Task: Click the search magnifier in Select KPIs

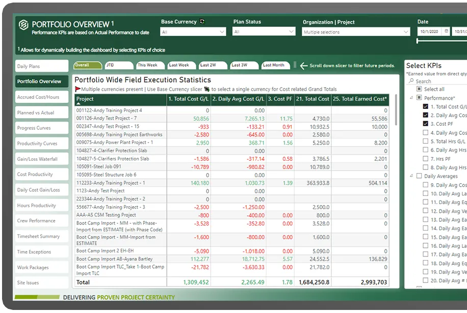Action: pos(411,81)
